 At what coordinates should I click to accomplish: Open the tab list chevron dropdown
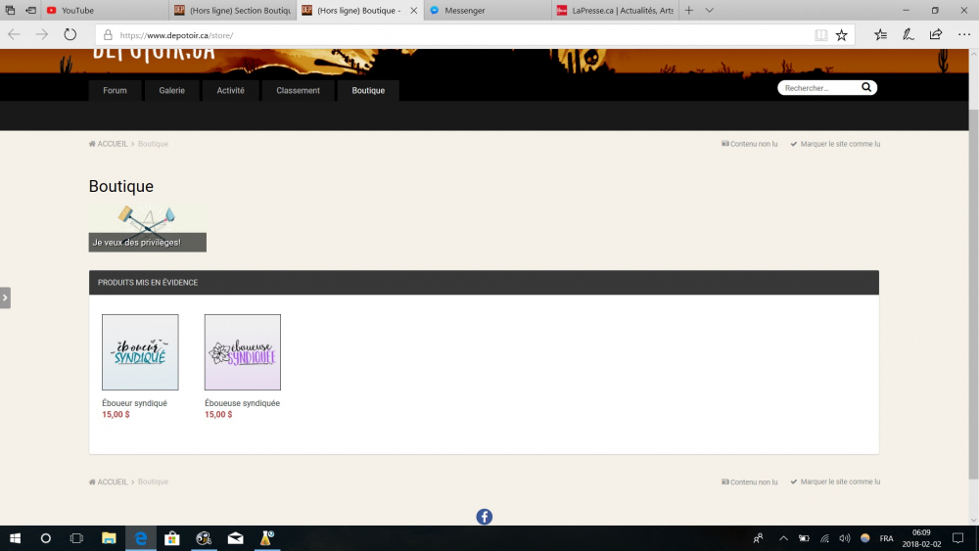point(709,10)
